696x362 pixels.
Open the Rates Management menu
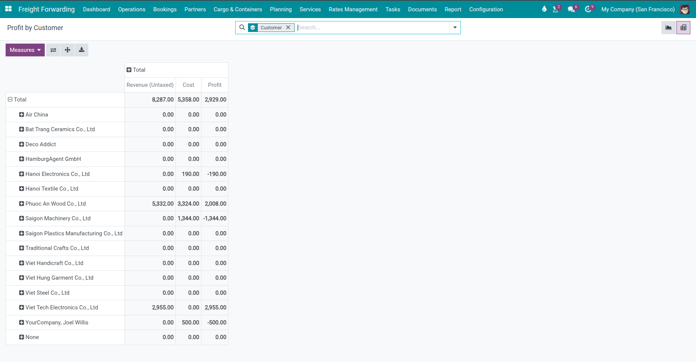click(353, 9)
